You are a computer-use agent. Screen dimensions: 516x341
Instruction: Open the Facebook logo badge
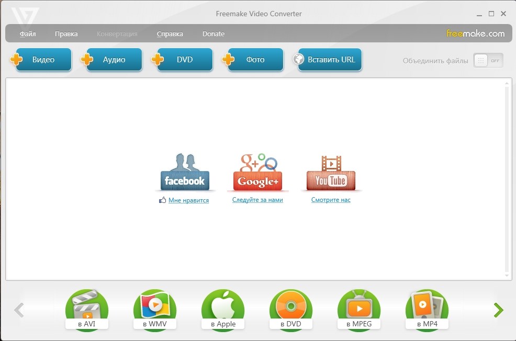tap(185, 173)
